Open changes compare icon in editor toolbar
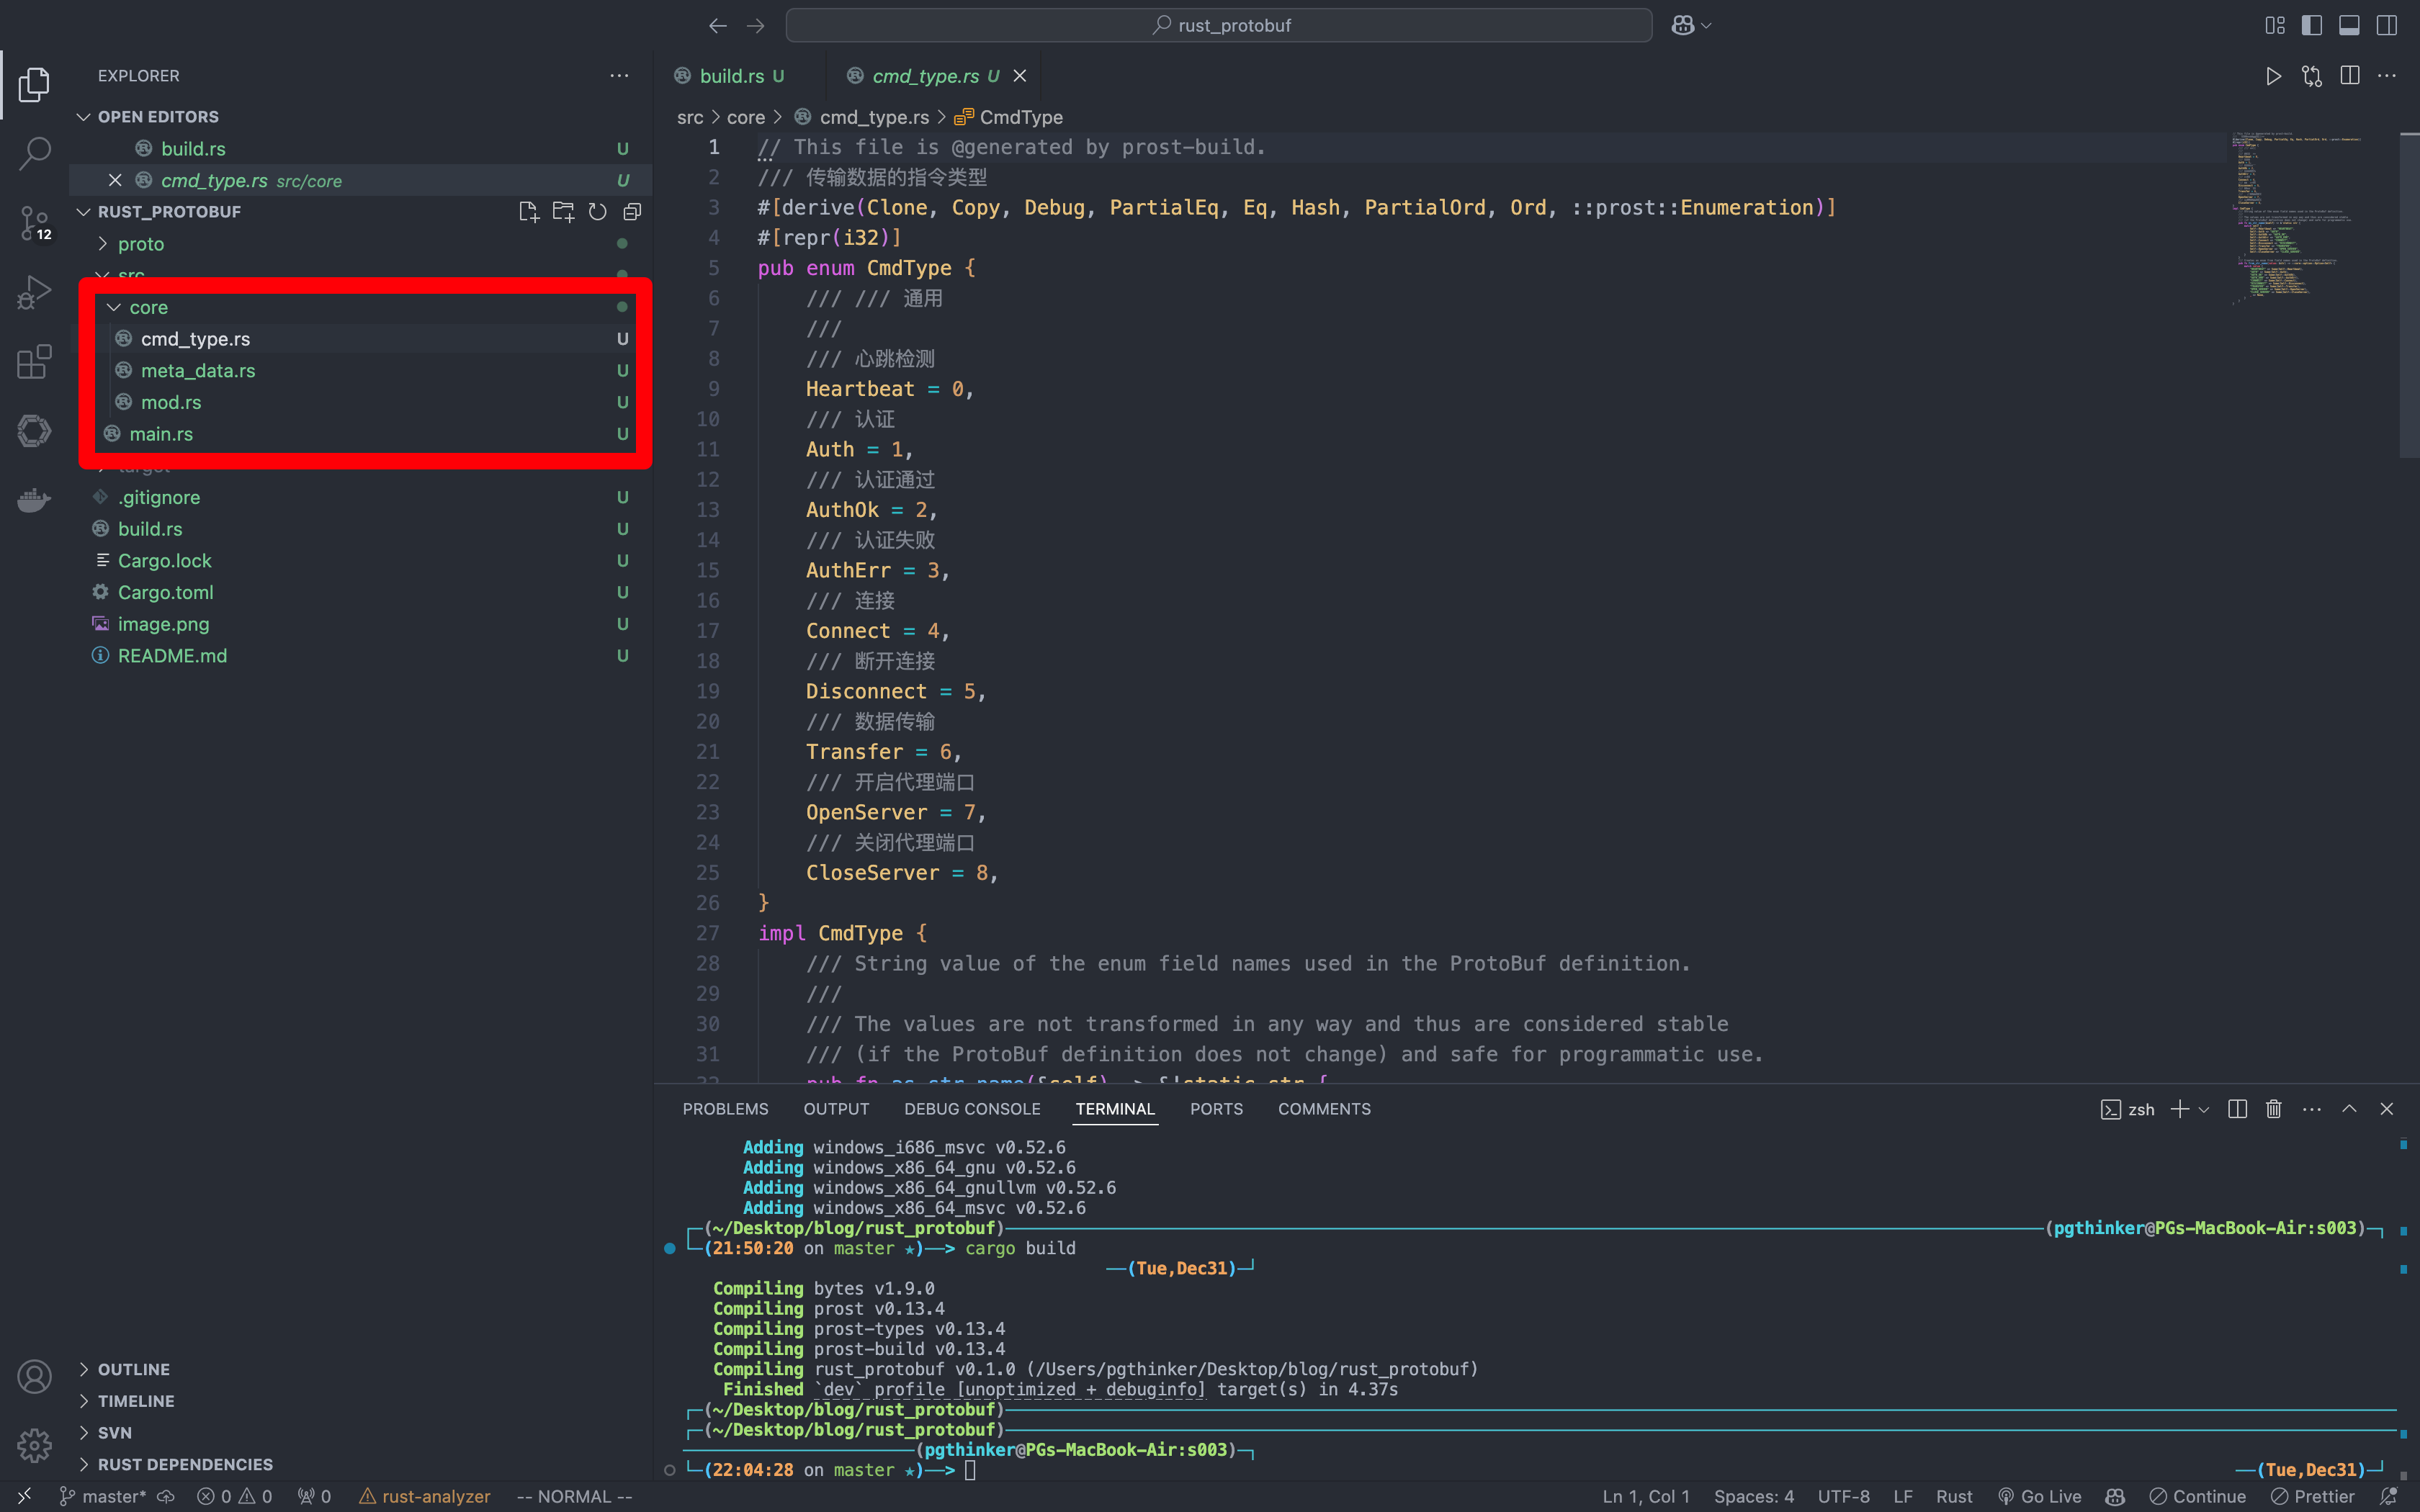Viewport: 2420px width, 1512px height. click(2312, 76)
